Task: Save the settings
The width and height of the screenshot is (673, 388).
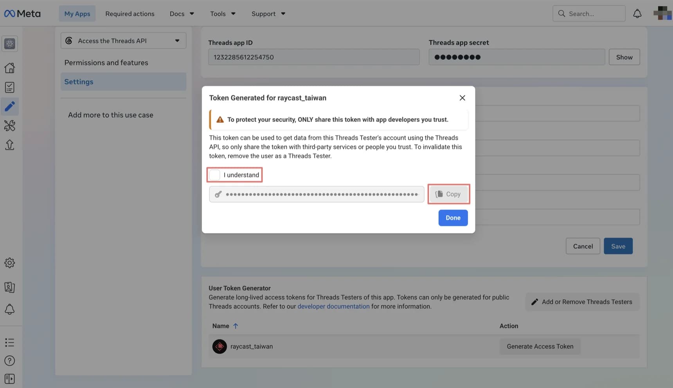Action: point(618,246)
